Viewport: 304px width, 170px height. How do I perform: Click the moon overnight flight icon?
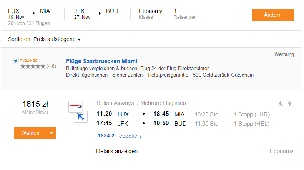281,103
